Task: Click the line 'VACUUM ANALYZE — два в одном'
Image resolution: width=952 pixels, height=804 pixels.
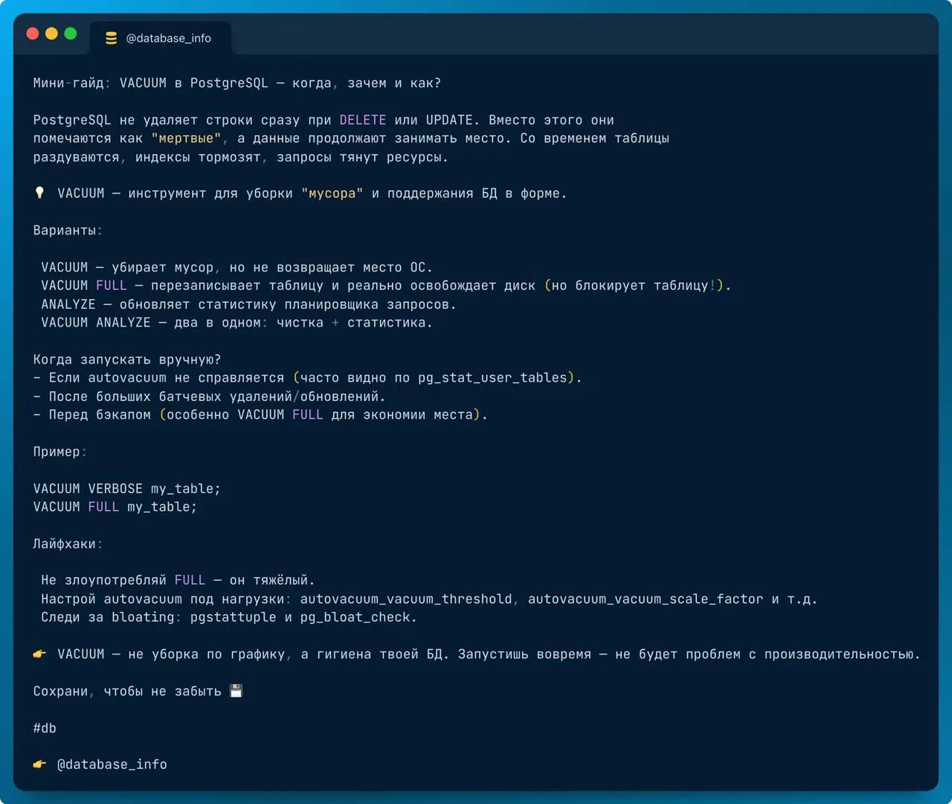Action: 237,323
